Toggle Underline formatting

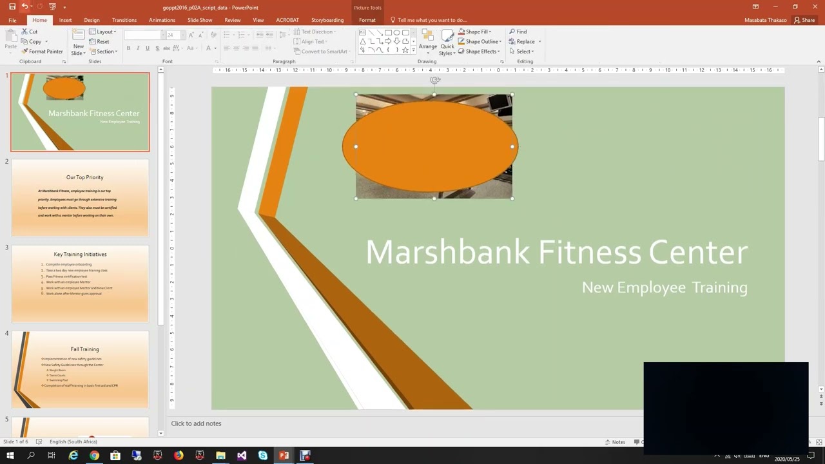point(148,48)
